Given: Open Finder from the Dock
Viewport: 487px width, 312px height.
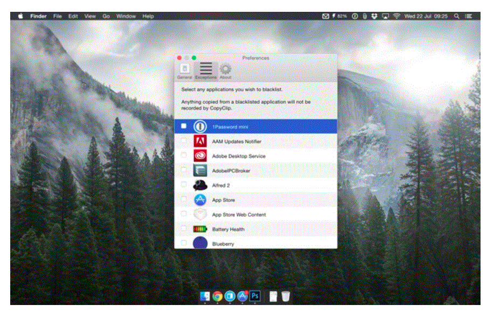Looking at the screenshot, I should pos(205,296).
